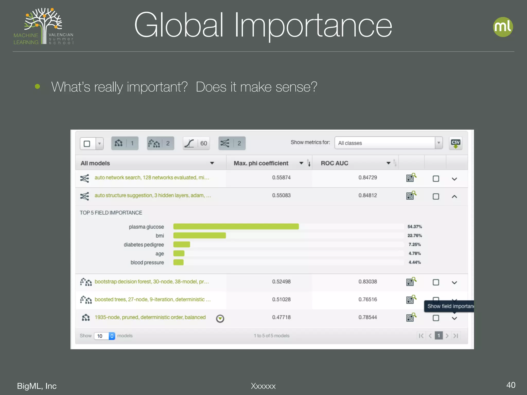527x395 pixels.
Task: Change the Show 10 models per page selector
Action: pyautogui.click(x=105, y=336)
